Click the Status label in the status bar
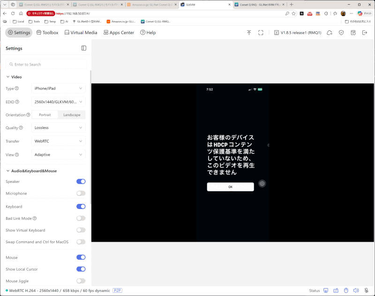 pos(314,290)
